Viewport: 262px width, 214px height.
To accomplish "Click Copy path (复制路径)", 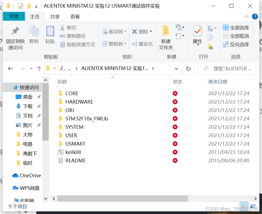I will 73,36.
